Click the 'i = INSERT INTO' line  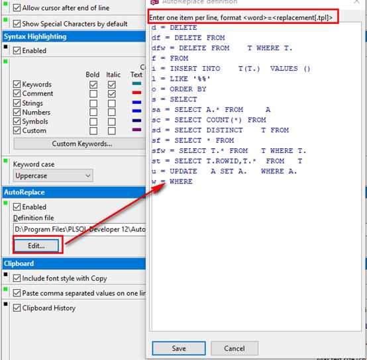231,69
